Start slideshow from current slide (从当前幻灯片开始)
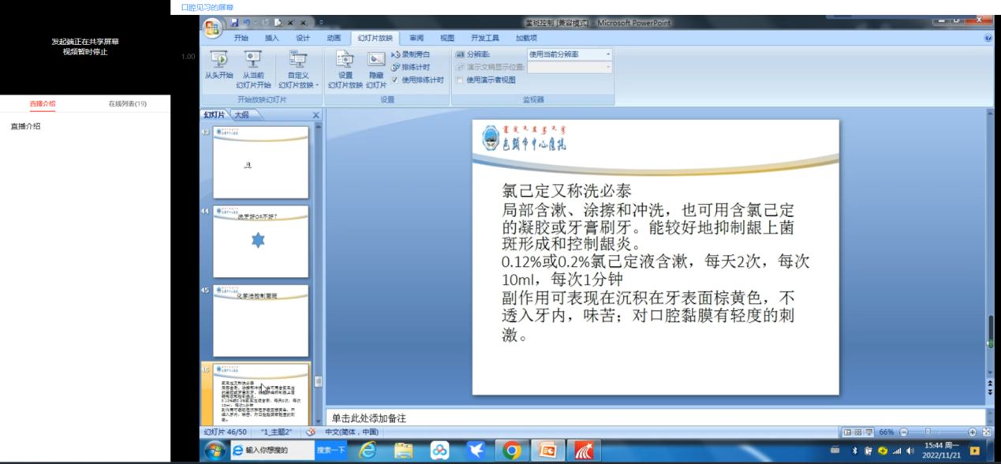This screenshot has height=464, width=1001. coord(252,65)
